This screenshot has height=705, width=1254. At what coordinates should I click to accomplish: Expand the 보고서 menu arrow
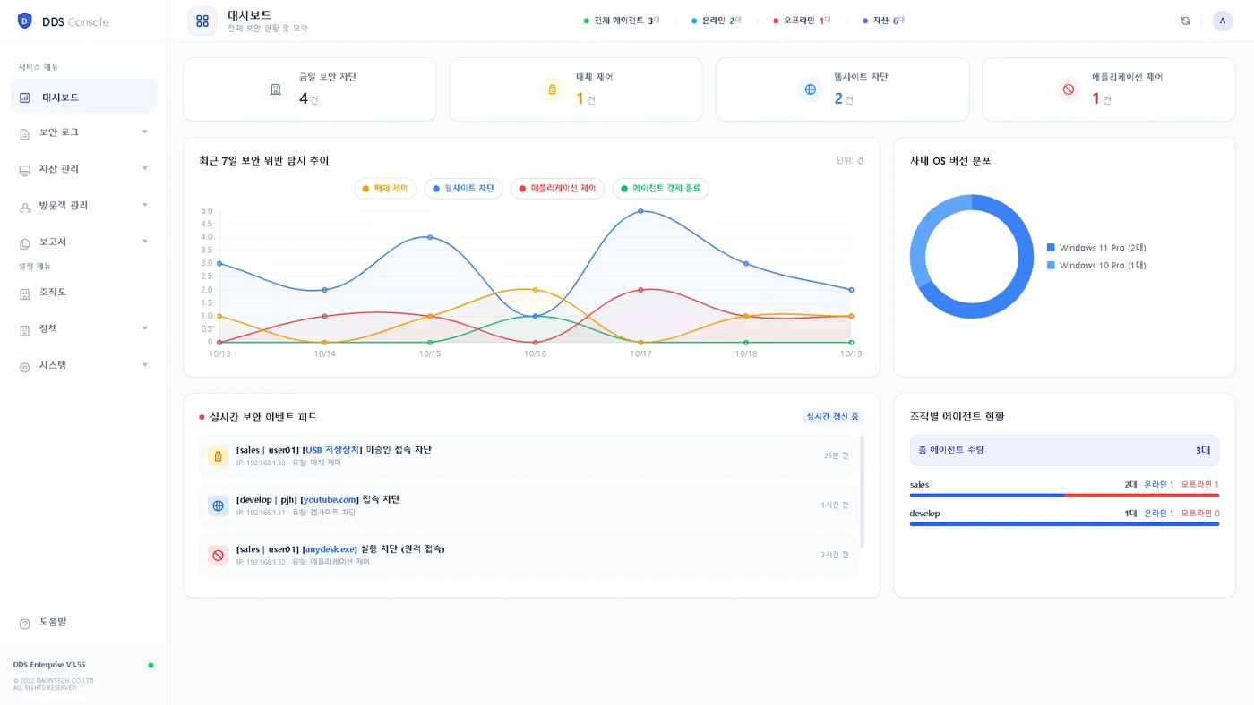145,242
